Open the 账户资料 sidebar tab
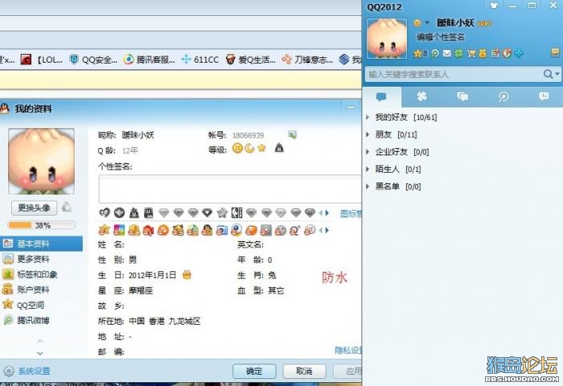 tap(41, 289)
